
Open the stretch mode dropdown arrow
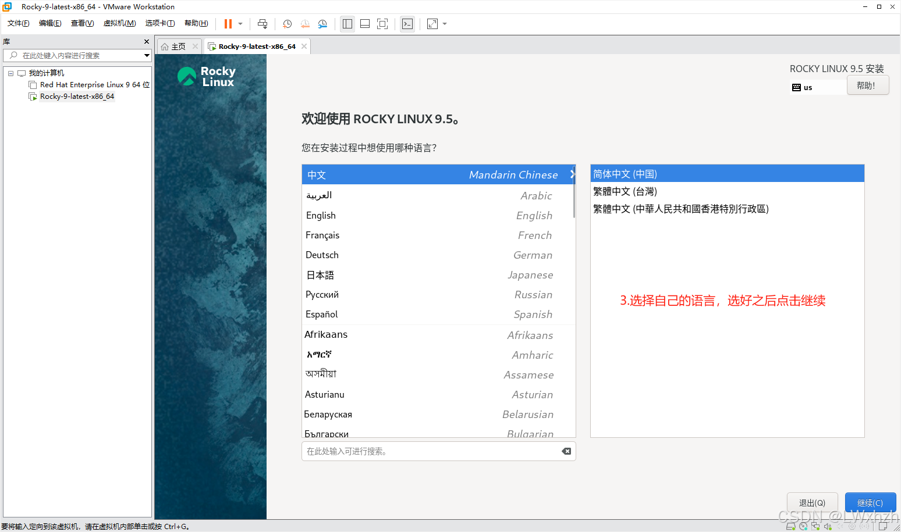(x=445, y=24)
